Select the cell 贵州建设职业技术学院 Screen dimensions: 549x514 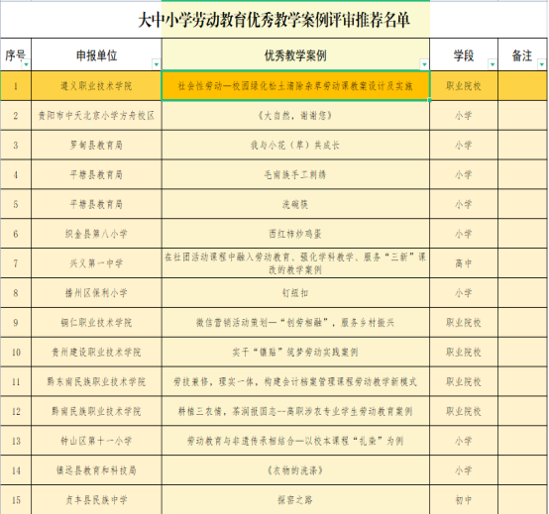pyautogui.click(x=97, y=352)
